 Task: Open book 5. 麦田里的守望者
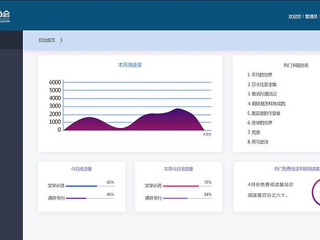coord(264,113)
